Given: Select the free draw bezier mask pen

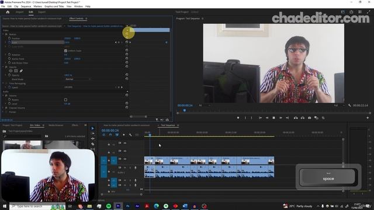Looking at the screenshot, I should [21, 71].
